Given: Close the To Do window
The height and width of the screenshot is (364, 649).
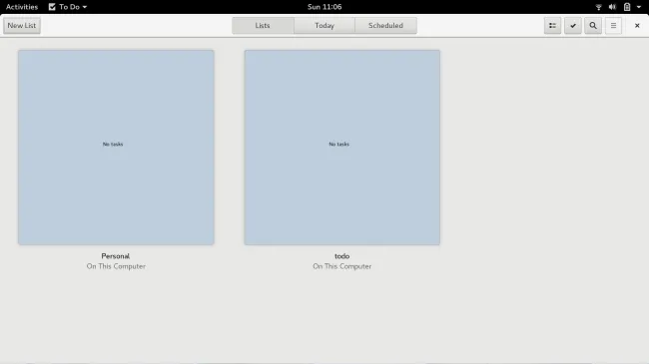Looking at the screenshot, I should pos(637,26).
